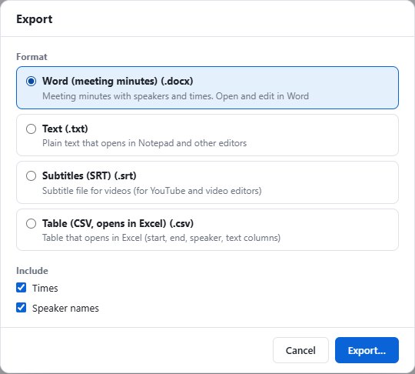Click the Cancel button
This screenshot has height=374, width=415.
[300, 350]
